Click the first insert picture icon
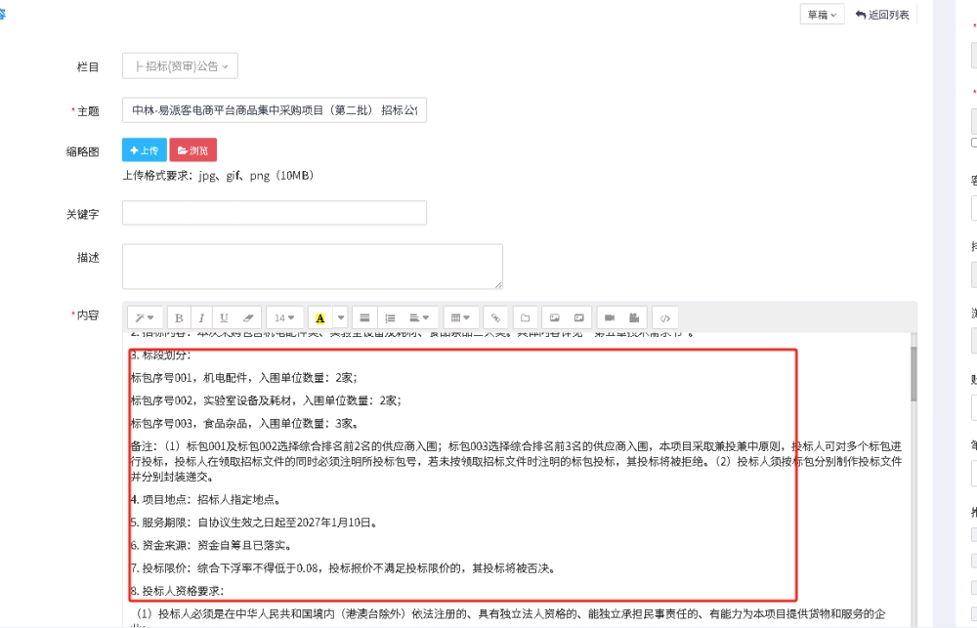The width and height of the screenshot is (977, 628). (555, 317)
